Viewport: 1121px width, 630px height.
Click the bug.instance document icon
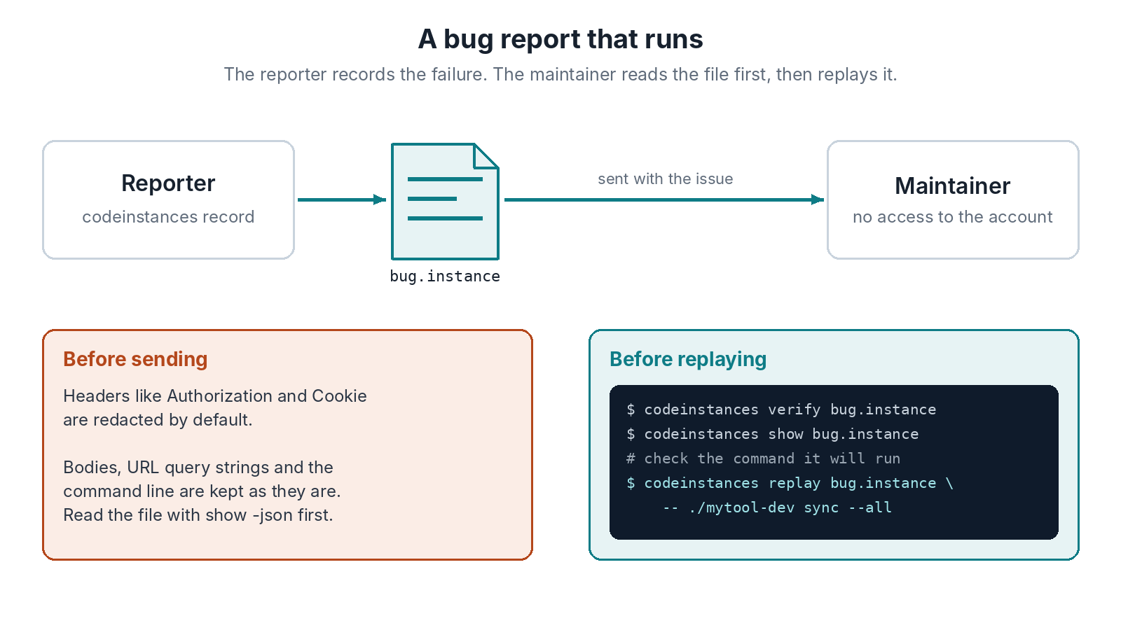(445, 202)
